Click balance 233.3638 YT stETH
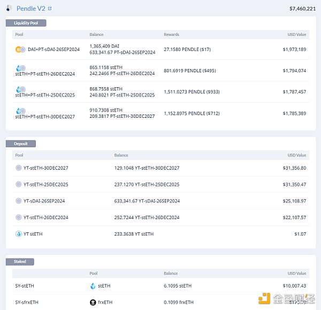The image size is (321, 310). tap(134, 234)
